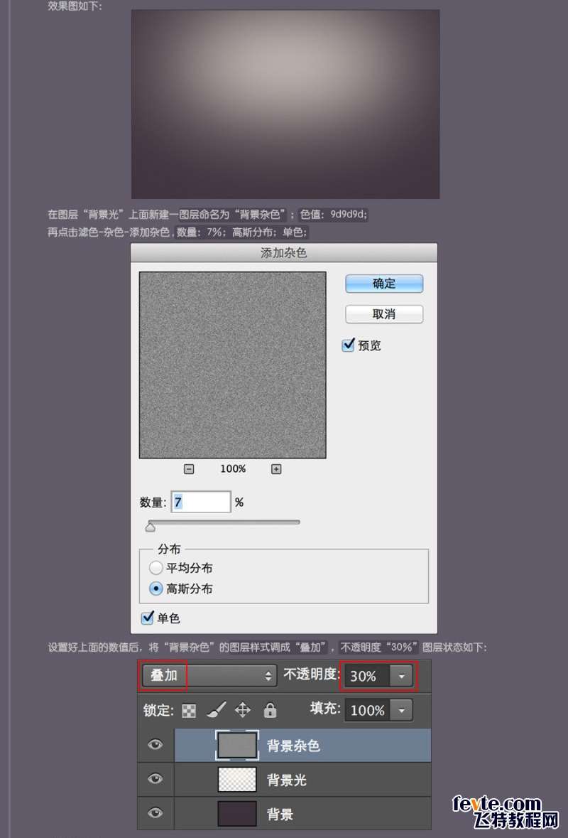This screenshot has width=568, height=838.
Task: Click the 数量 amount slider handle
Action: pos(151,527)
